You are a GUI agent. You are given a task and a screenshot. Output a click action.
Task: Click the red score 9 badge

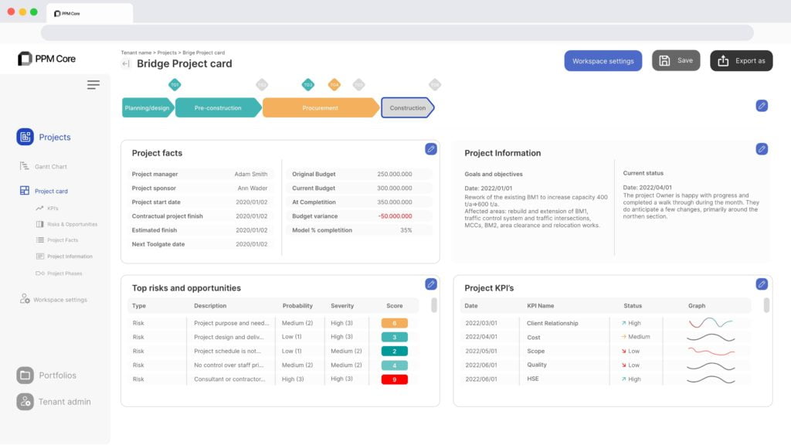click(394, 379)
